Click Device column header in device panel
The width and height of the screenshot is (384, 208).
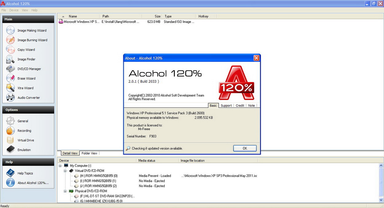(x=97, y=160)
